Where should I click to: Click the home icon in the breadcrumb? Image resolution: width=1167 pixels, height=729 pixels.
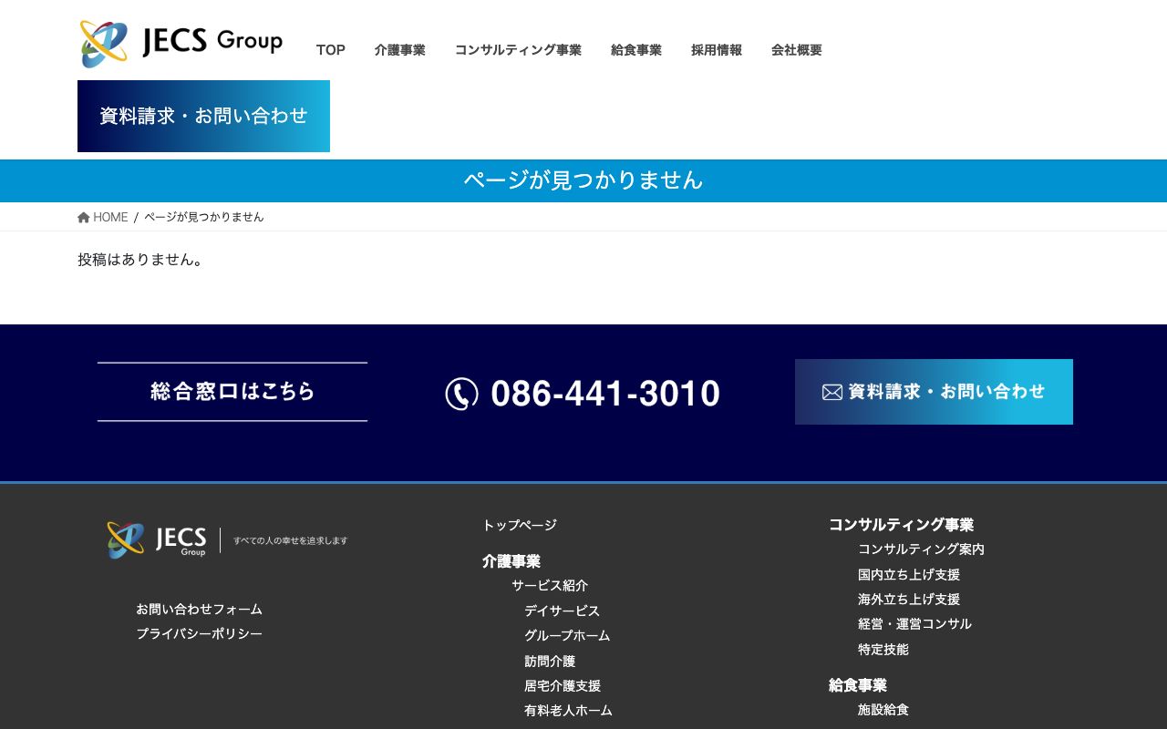83,217
